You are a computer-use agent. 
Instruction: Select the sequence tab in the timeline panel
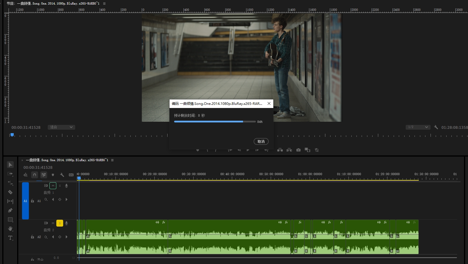pyautogui.click(x=67, y=160)
